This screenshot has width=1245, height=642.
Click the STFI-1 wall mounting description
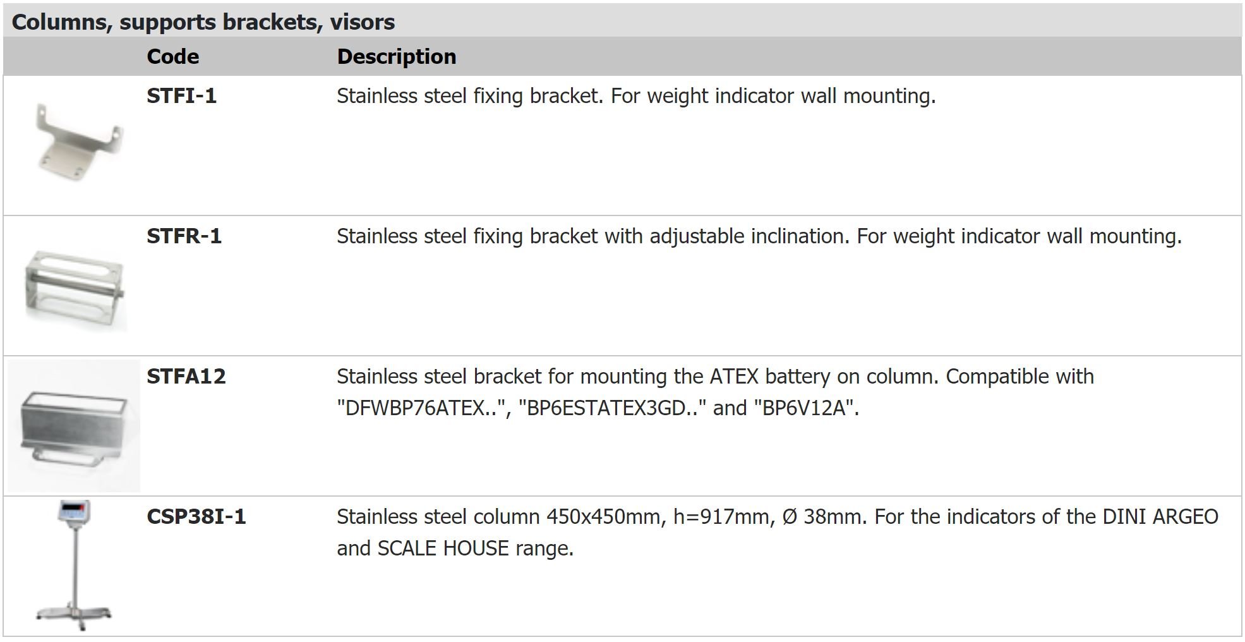pos(636,96)
